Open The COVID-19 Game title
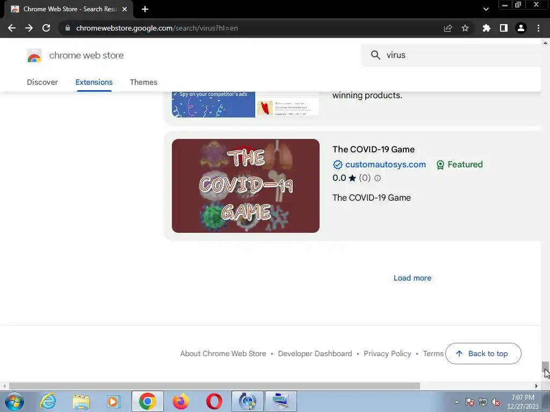This screenshot has height=412, width=550. 374,149
